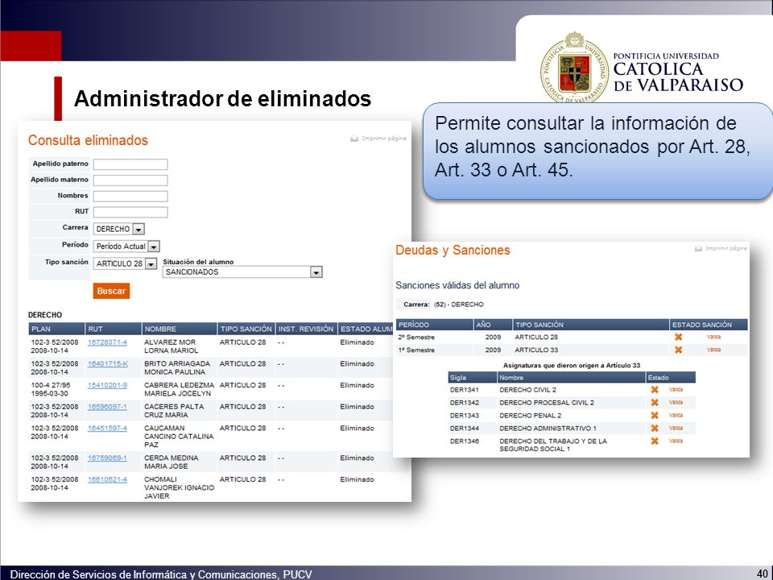Click the INST. REVISIÓN column header
Viewport: 773px width, 580px height.
pos(306,329)
